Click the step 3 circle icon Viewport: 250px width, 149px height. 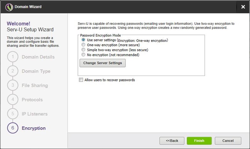(13, 85)
